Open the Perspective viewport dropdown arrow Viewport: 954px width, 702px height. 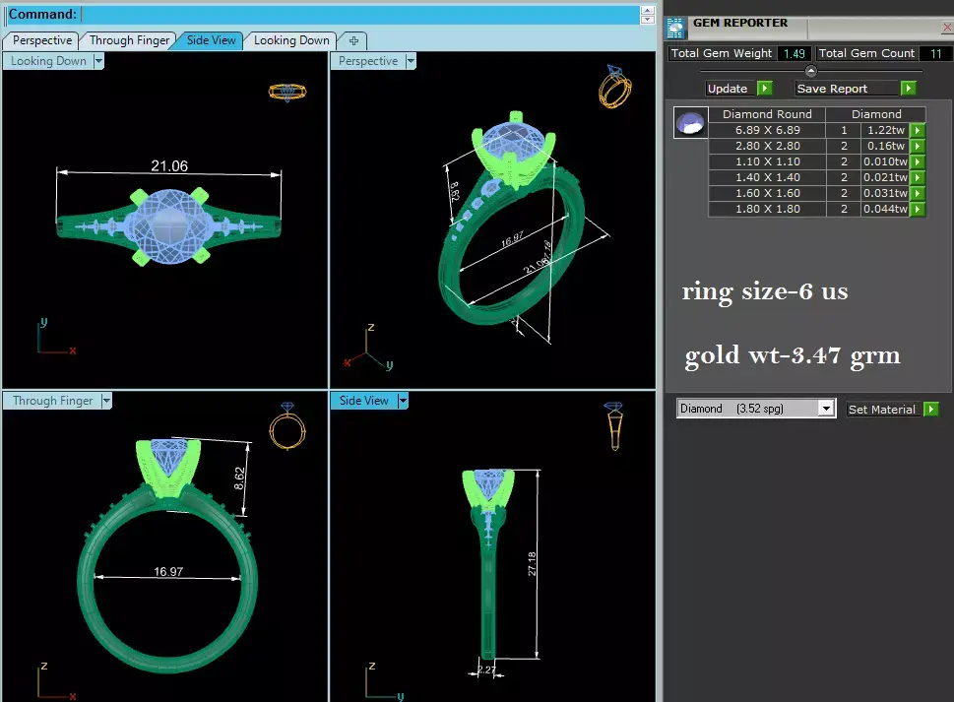(x=411, y=61)
